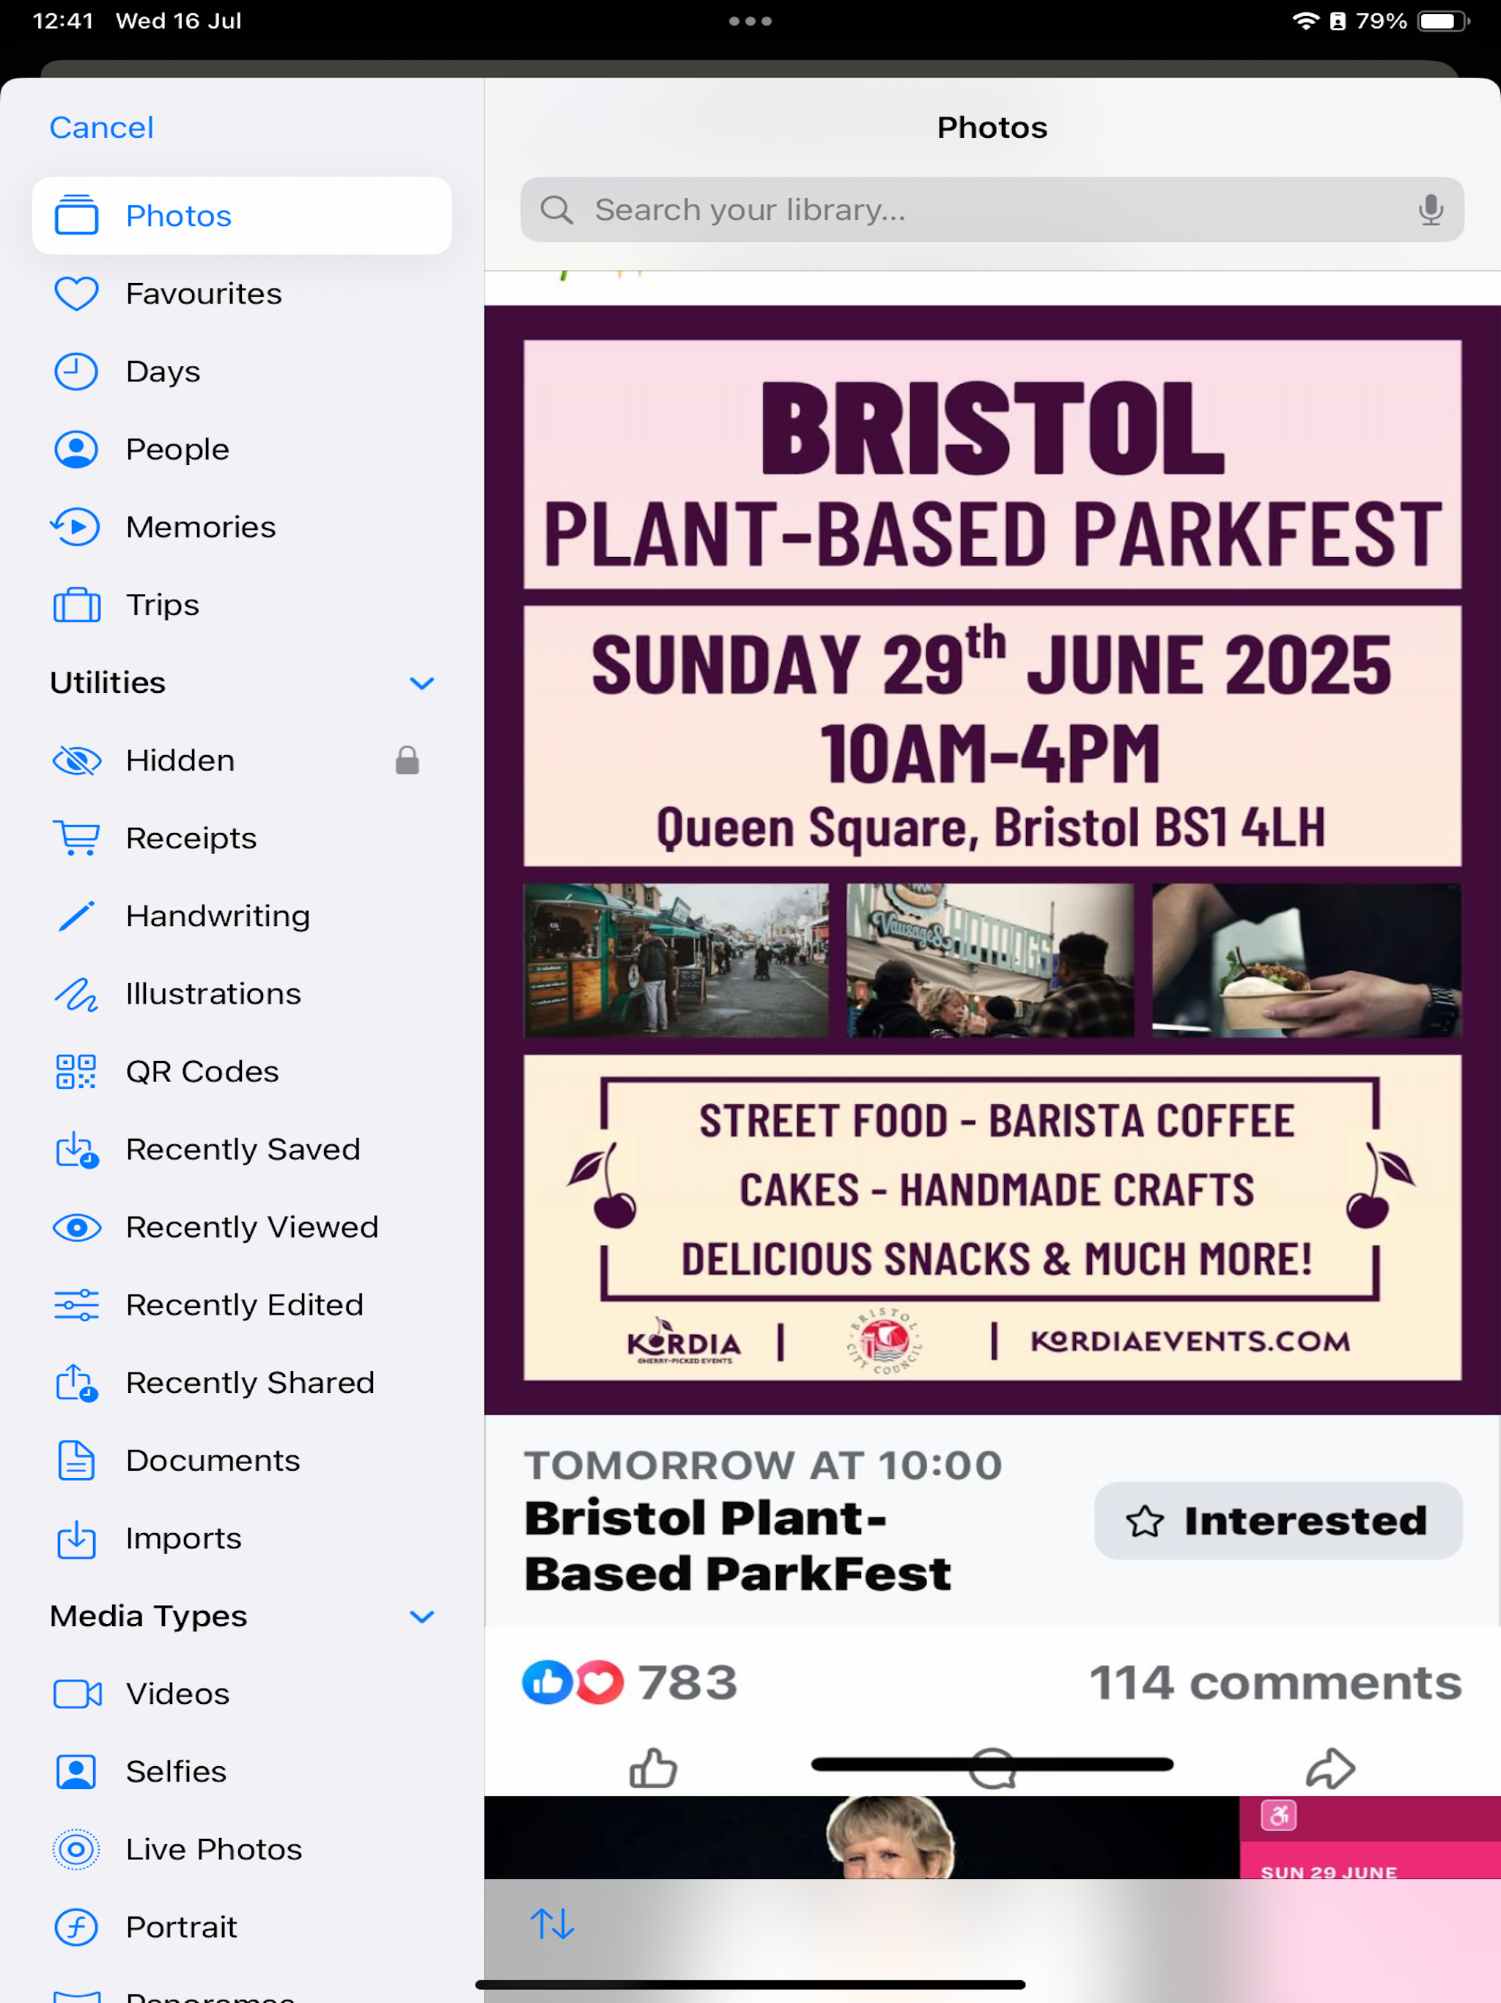Tap the Favourites heart icon
1501x2003 pixels.
(x=76, y=293)
